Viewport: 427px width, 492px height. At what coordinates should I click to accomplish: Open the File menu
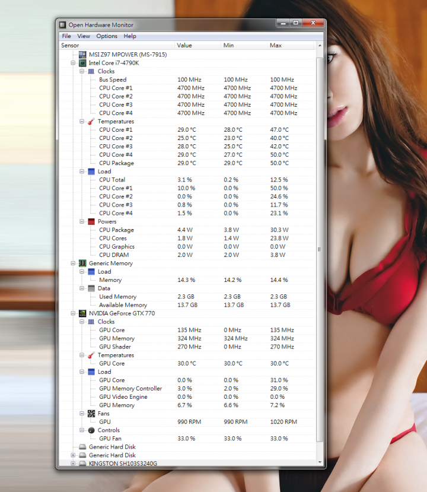(x=66, y=36)
